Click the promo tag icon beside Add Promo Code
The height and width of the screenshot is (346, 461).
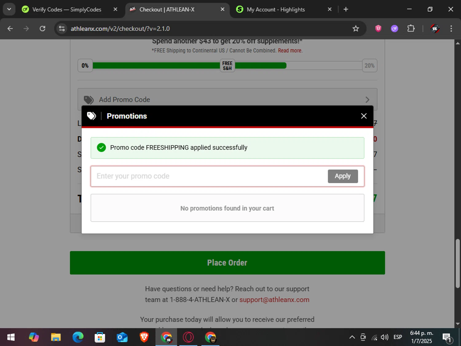coord(89,100)
